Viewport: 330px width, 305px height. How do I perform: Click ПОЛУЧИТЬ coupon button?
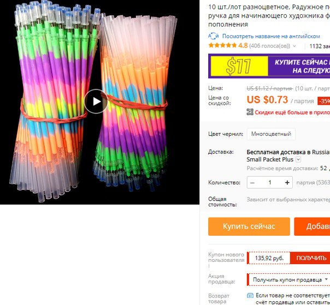[310, 258]
